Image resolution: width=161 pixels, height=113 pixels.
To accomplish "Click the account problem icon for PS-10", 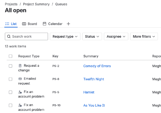I will point(20,105).
